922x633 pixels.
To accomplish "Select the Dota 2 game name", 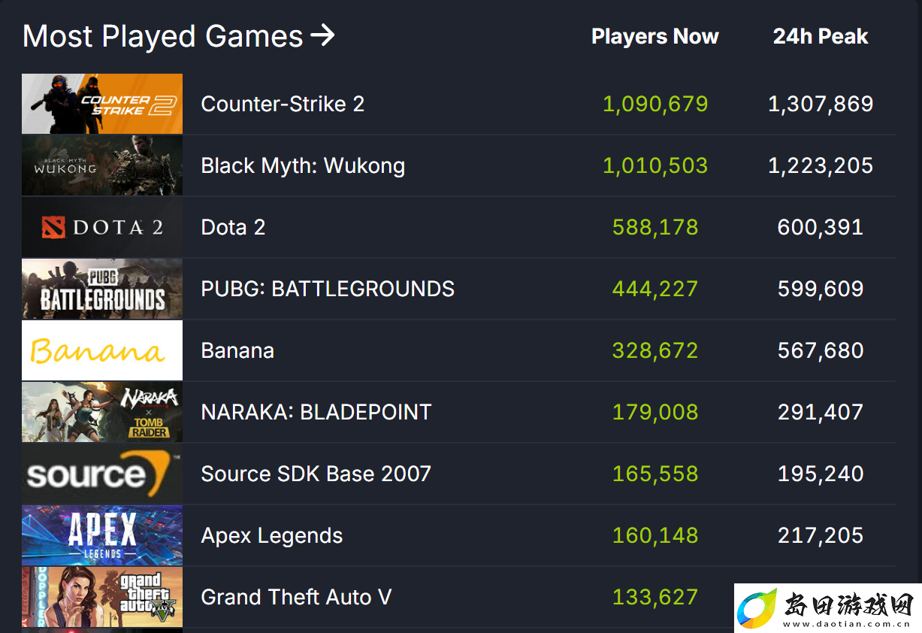I will point(233,227).
